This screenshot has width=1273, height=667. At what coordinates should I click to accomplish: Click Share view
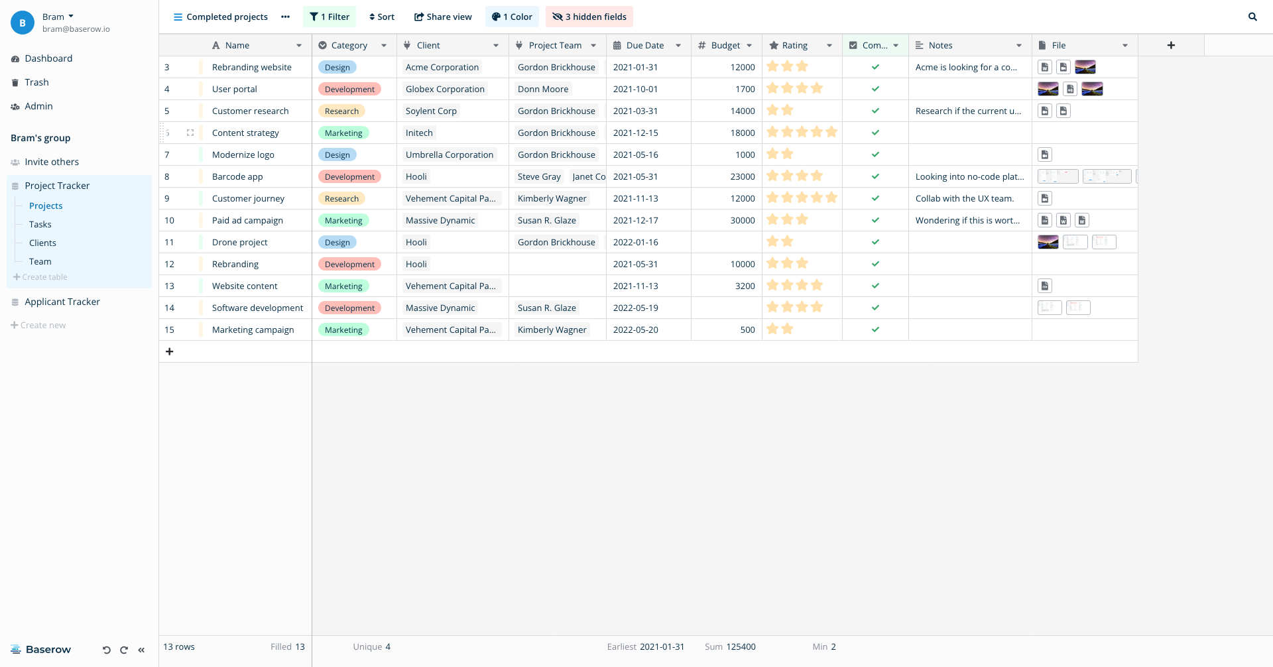tap(443, 17)
